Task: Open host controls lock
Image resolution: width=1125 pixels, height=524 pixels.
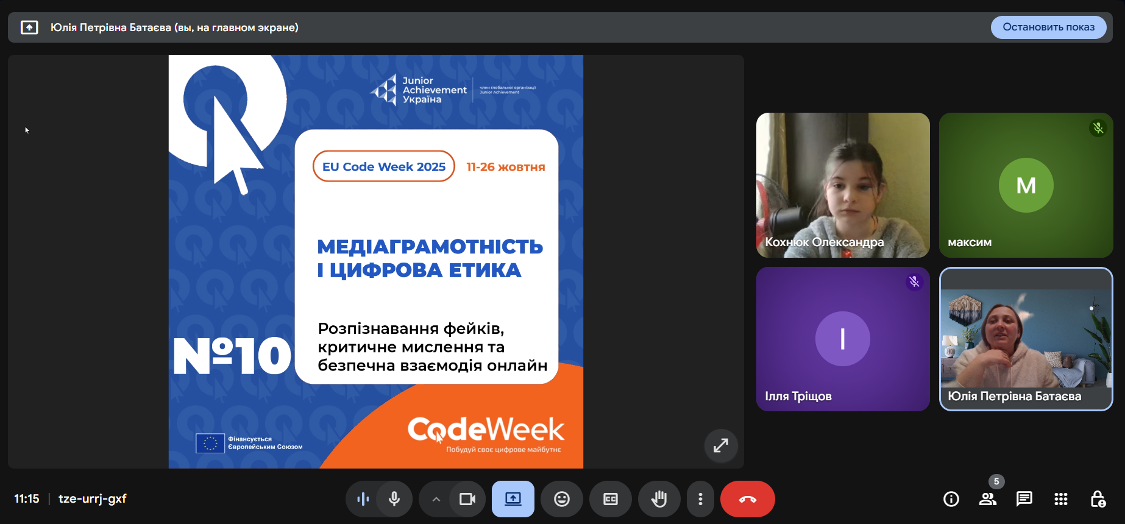Action: (1098, 499)
